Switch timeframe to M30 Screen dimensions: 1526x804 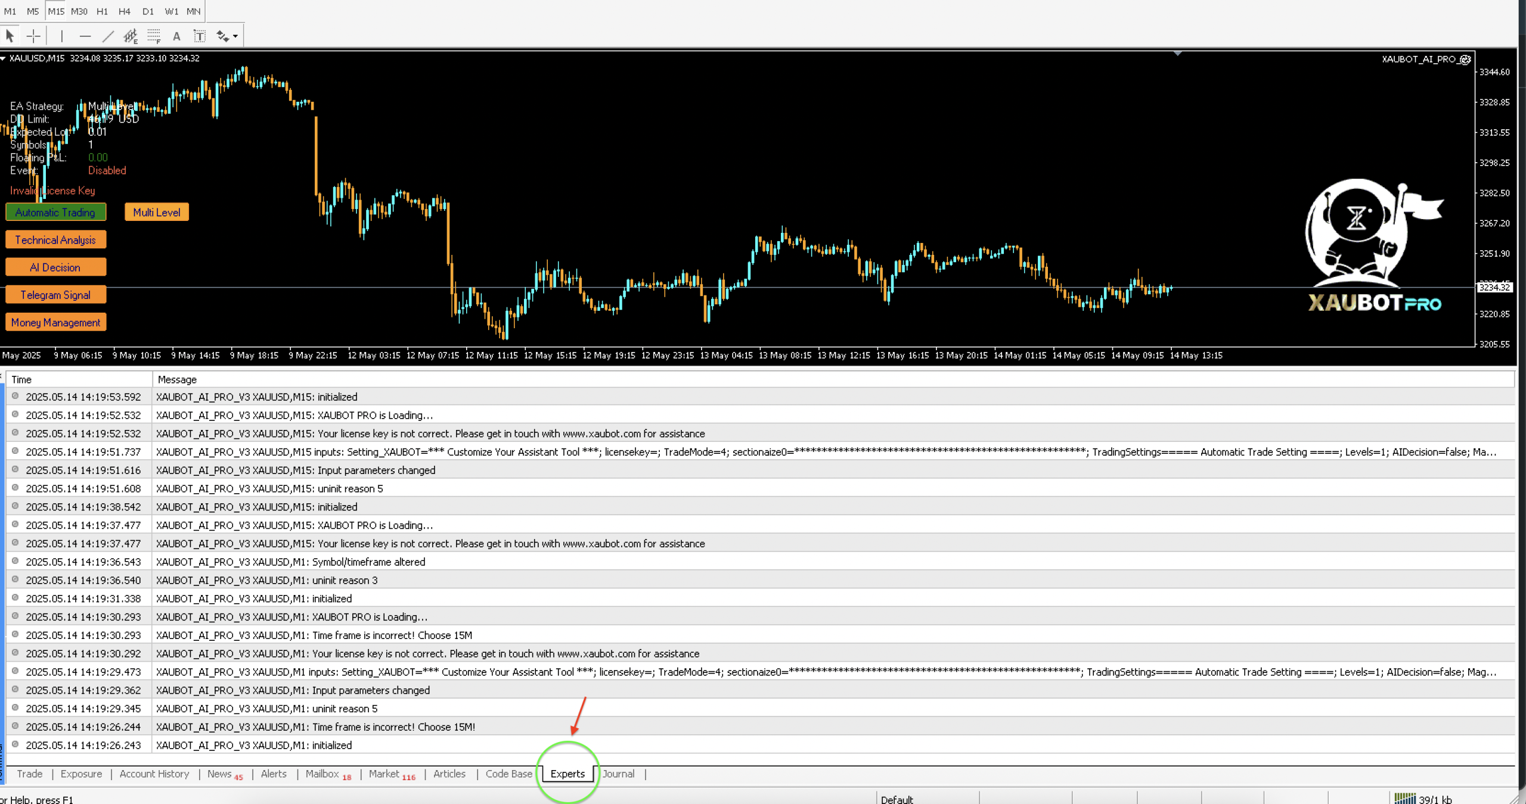[79, 11]
